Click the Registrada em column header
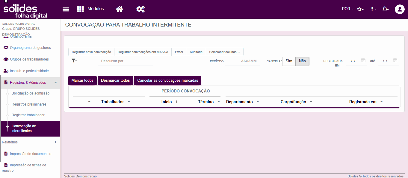Viewport: 408px width, 178px height. pos(363,102)
